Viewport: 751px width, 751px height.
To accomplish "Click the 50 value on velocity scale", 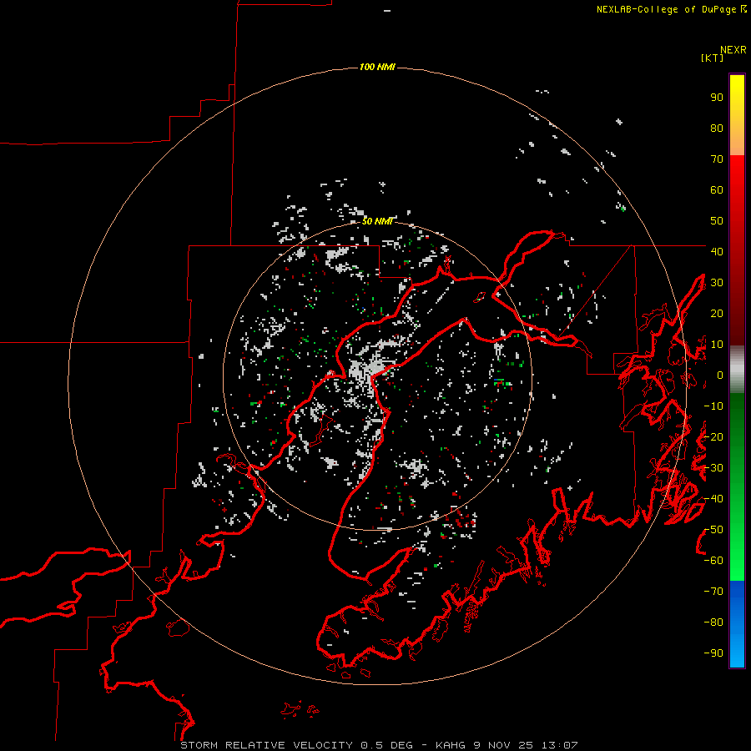I will tap(717, 221).
